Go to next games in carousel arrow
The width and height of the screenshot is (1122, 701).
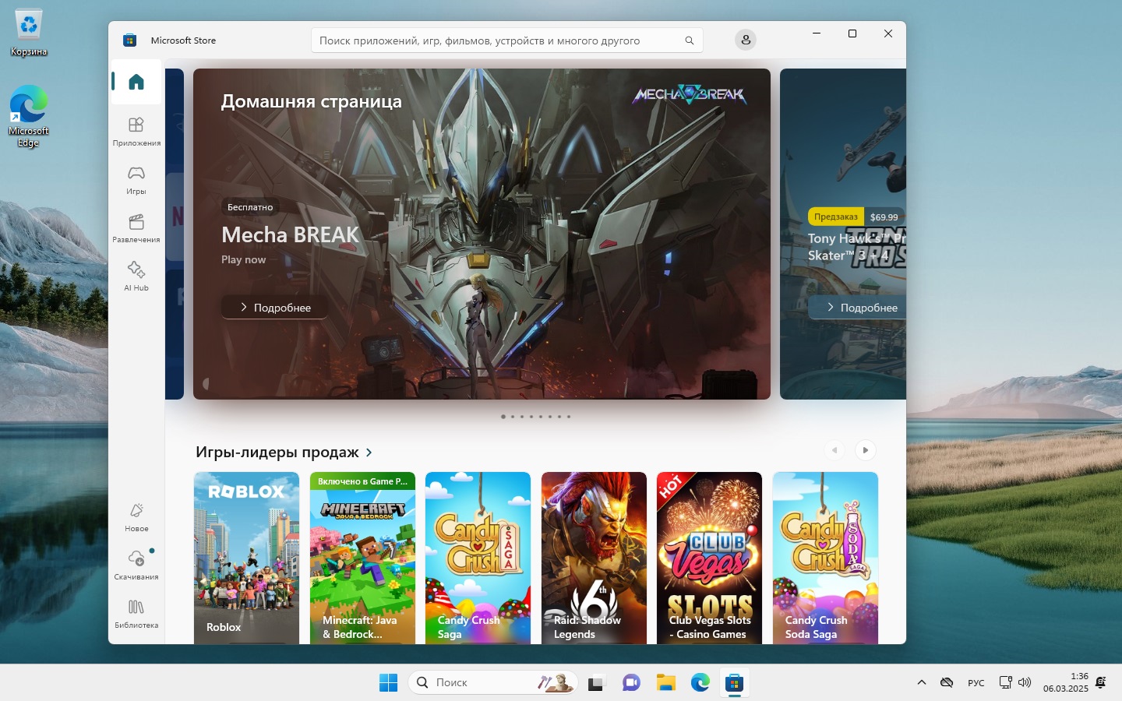[865, 450]
